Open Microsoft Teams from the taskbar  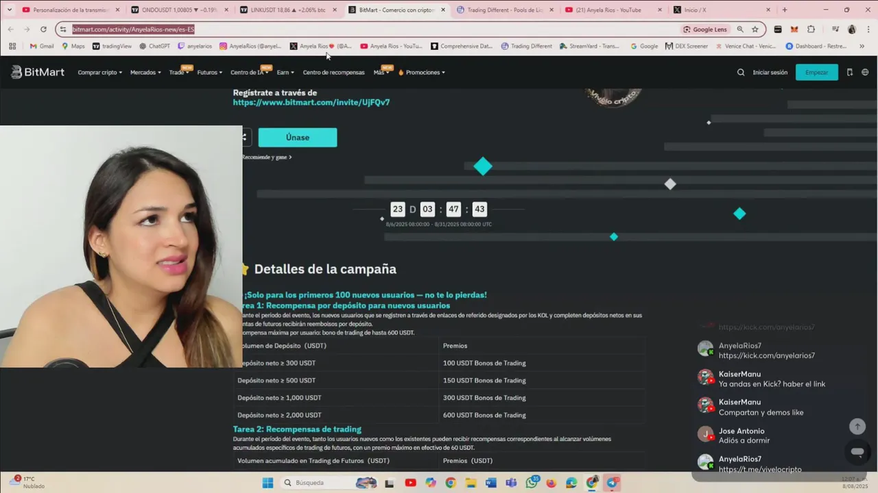[x=511, y=483]
